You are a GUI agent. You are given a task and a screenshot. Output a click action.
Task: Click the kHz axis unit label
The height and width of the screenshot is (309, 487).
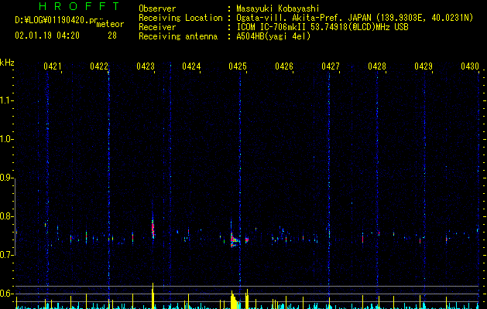pyautogui.click(x=7, y=63)
